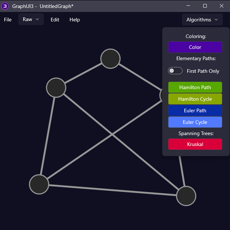The image size is (230, 230).
Task: Toggle the First Path Only switch
Action: tap(175, 71)
